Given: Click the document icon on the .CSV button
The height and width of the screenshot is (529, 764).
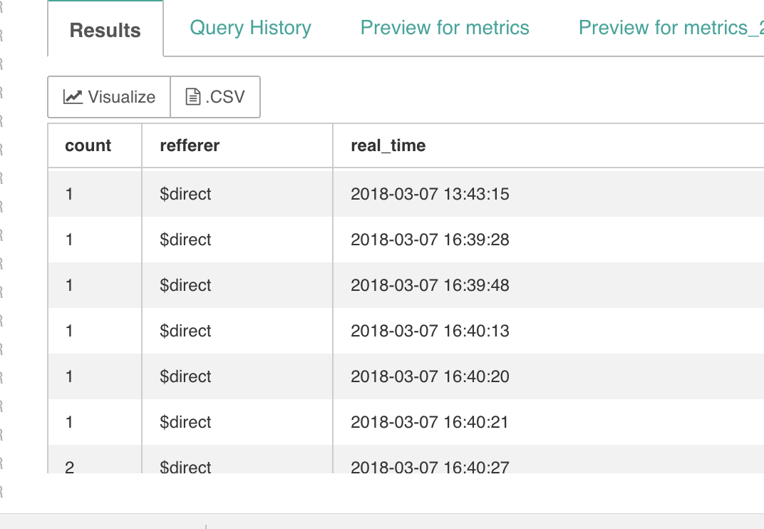Looking at the screenshot, I should click(192, 96).
